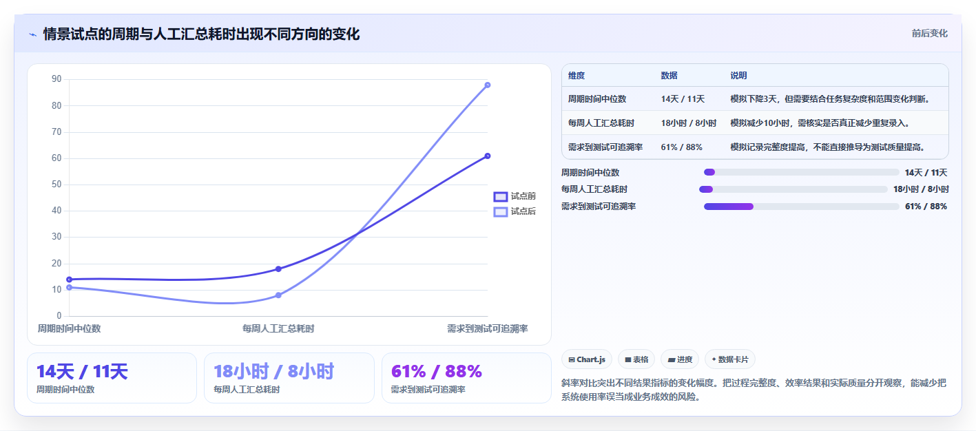Click the 试点前 data point at 14
This screenshot has width=976, height=431.
(x=69, y=280)
